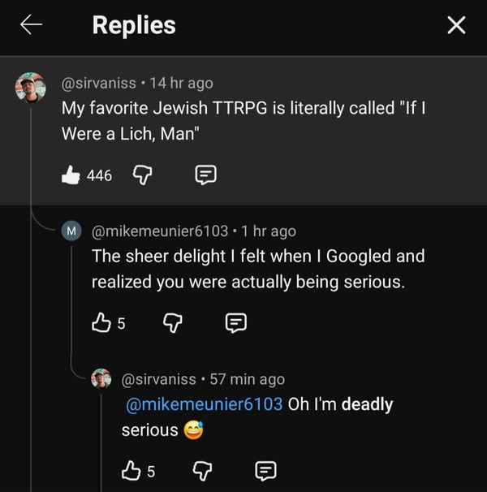Screen dimensions: 487x492
Task: Like mikemeunier6103's reply
Action: [x=102, y=323]
